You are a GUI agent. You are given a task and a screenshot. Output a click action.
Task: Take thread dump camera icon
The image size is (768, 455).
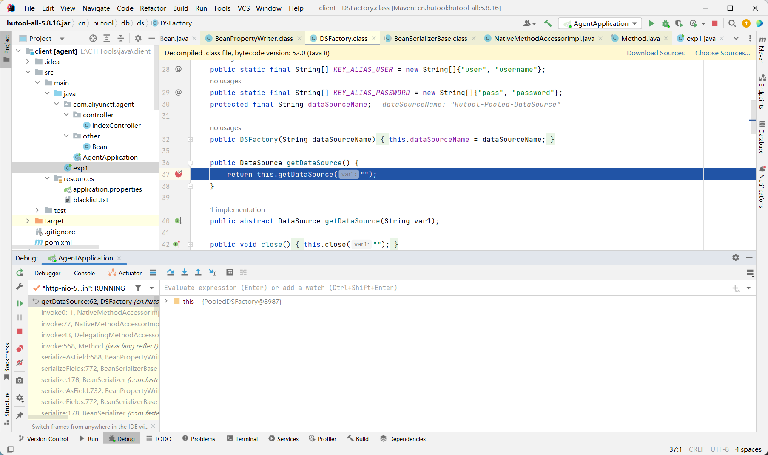point(20,380)
